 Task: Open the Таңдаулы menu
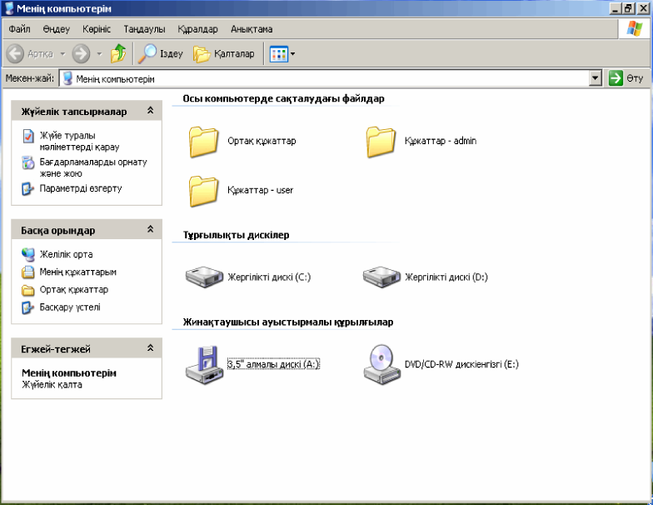[145, 29]
